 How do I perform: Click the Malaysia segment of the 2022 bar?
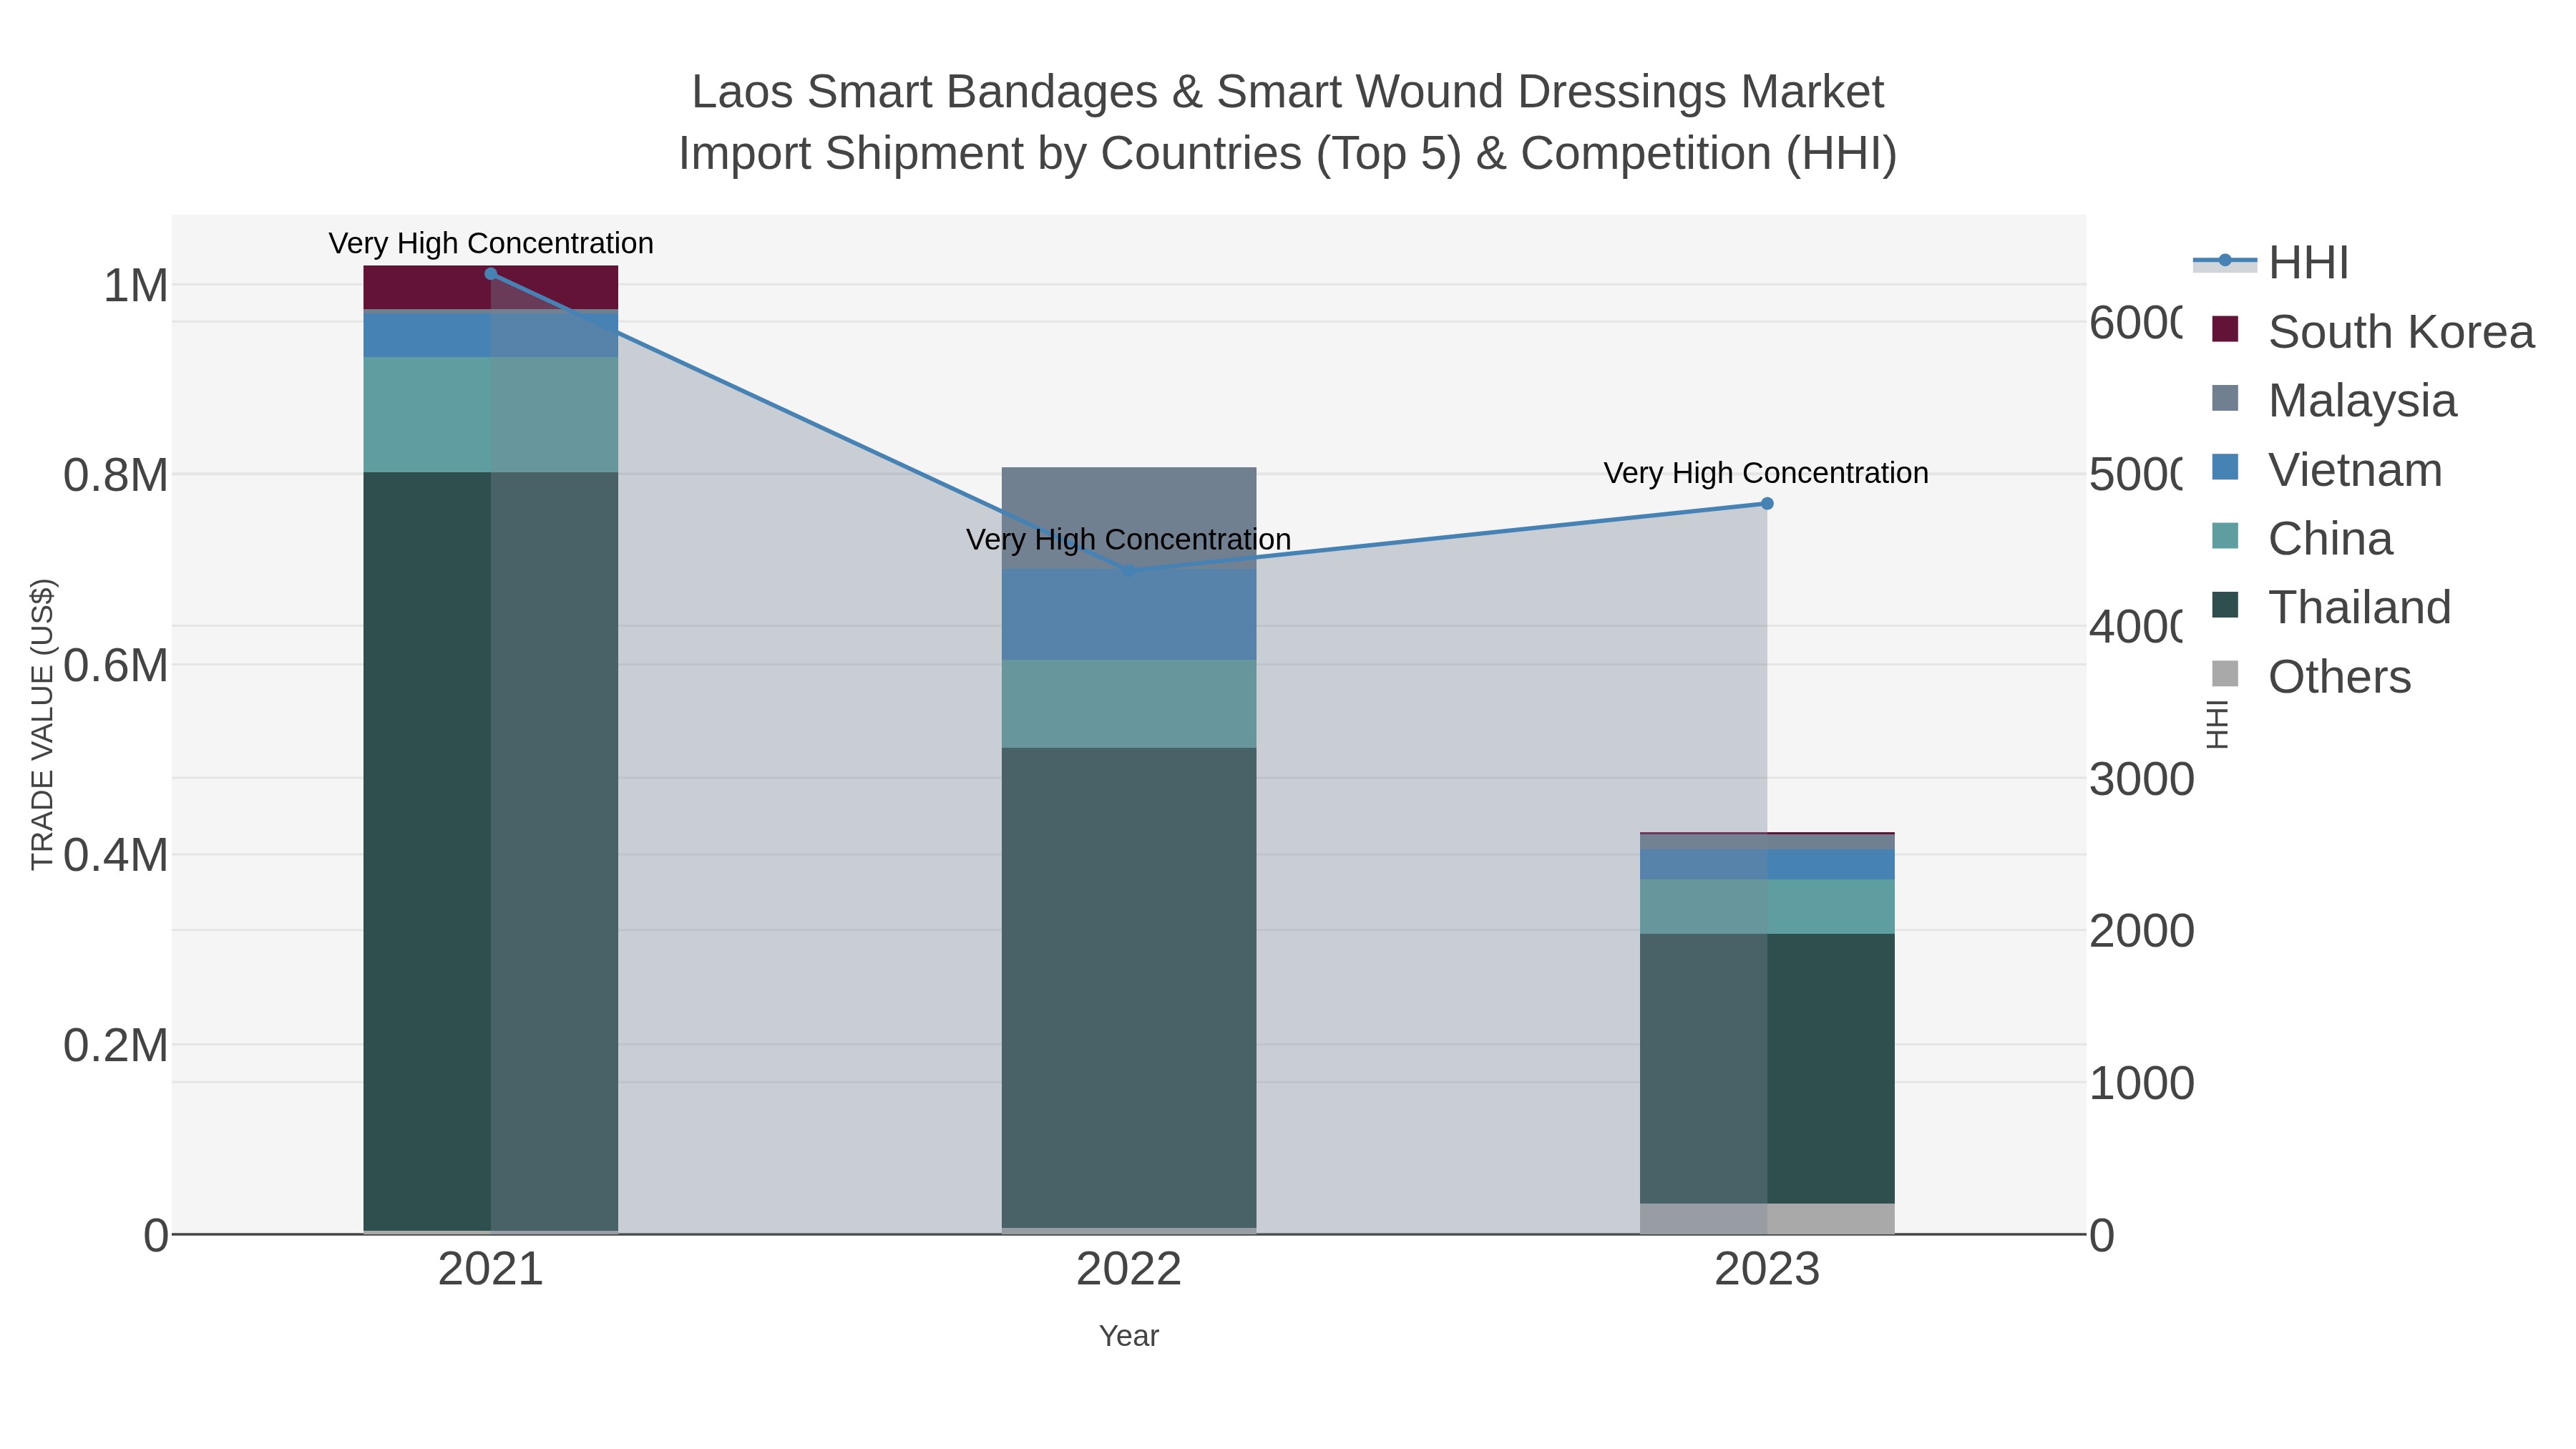[x=1129, y=518]
